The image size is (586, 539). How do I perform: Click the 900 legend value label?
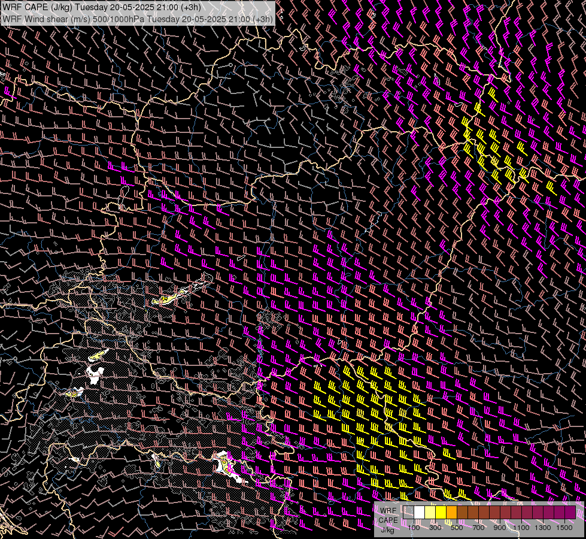point(500,528)
